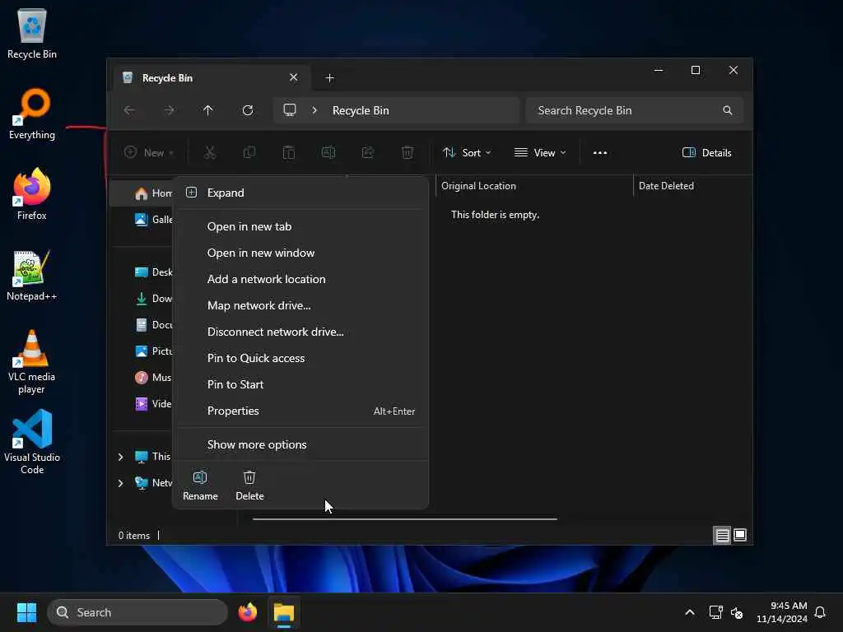Select the Recycle Bin tab
This screenshot has height=632, width=843.
[x=212, y=78]
